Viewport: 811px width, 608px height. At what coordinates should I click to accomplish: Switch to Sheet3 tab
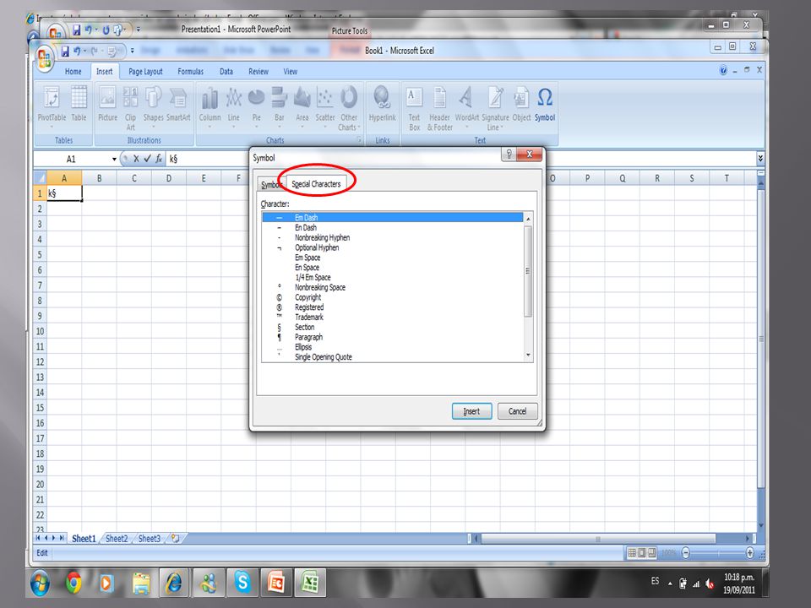point(149,539)
